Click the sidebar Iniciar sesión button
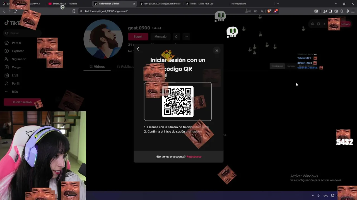 (x=22, y=102)
